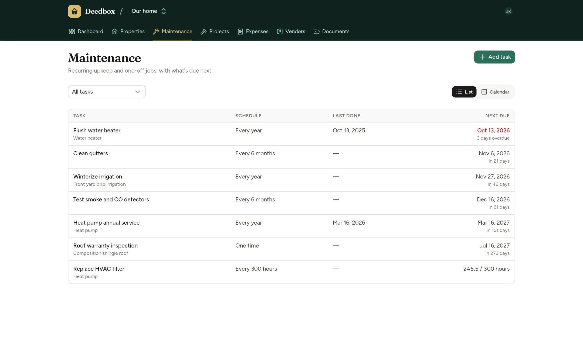Click Composition shingle roof subtitle
Screen dimensions: 583x364
tap(101, 253)
